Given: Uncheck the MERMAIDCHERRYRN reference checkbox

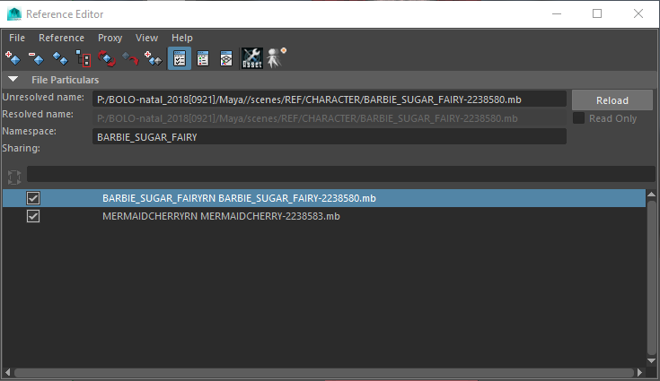Looking at the screenshot, I should pos(33,216).
